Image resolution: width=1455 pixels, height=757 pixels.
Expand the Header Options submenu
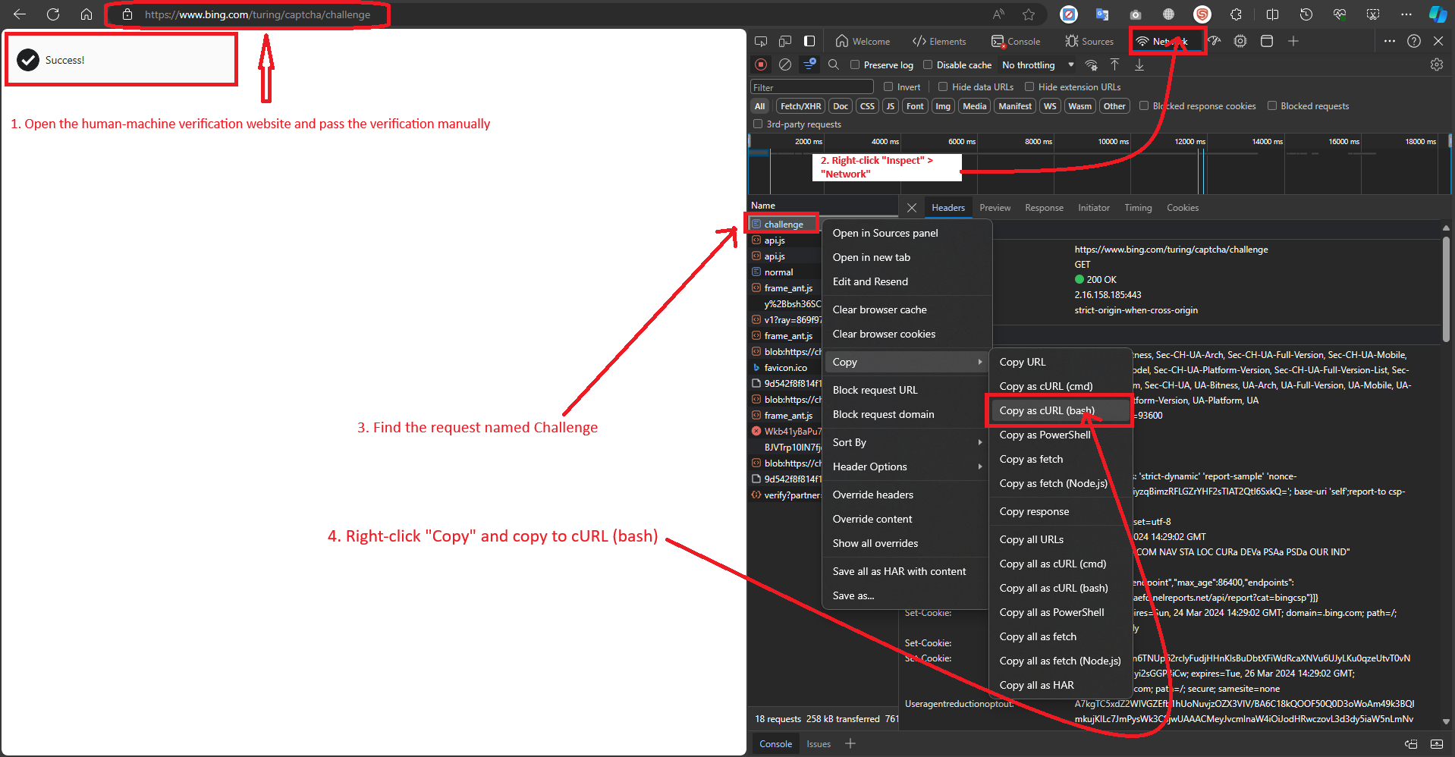click(x=907, y=466)
